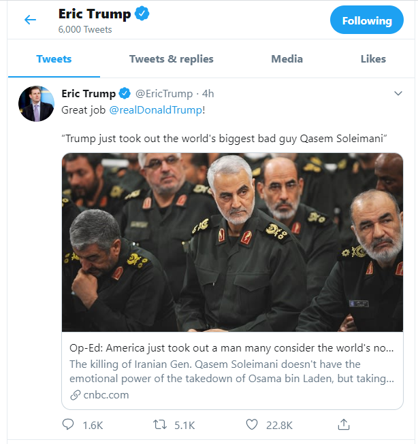Open the CNBC Op-Ed headline link

coord(231,347)
